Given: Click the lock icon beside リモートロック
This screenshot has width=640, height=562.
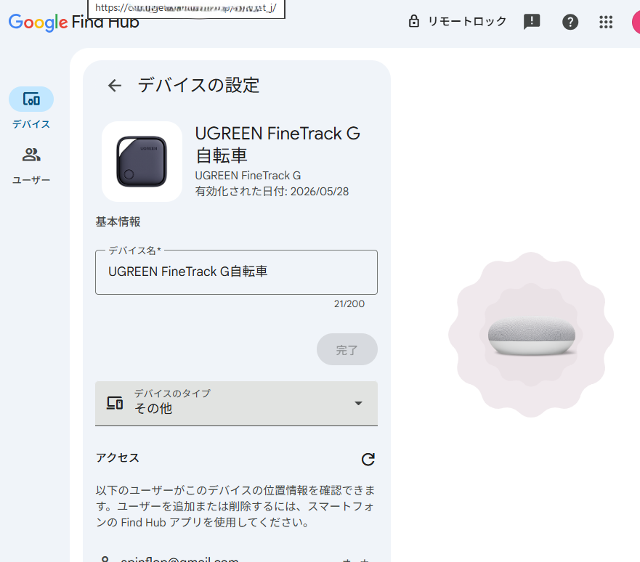Looking at the screenshot, I should [414, 21].
